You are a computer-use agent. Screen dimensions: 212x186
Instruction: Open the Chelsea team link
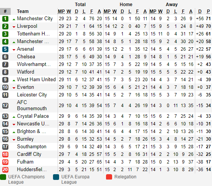pyautogui.click(x=26, y=57)
